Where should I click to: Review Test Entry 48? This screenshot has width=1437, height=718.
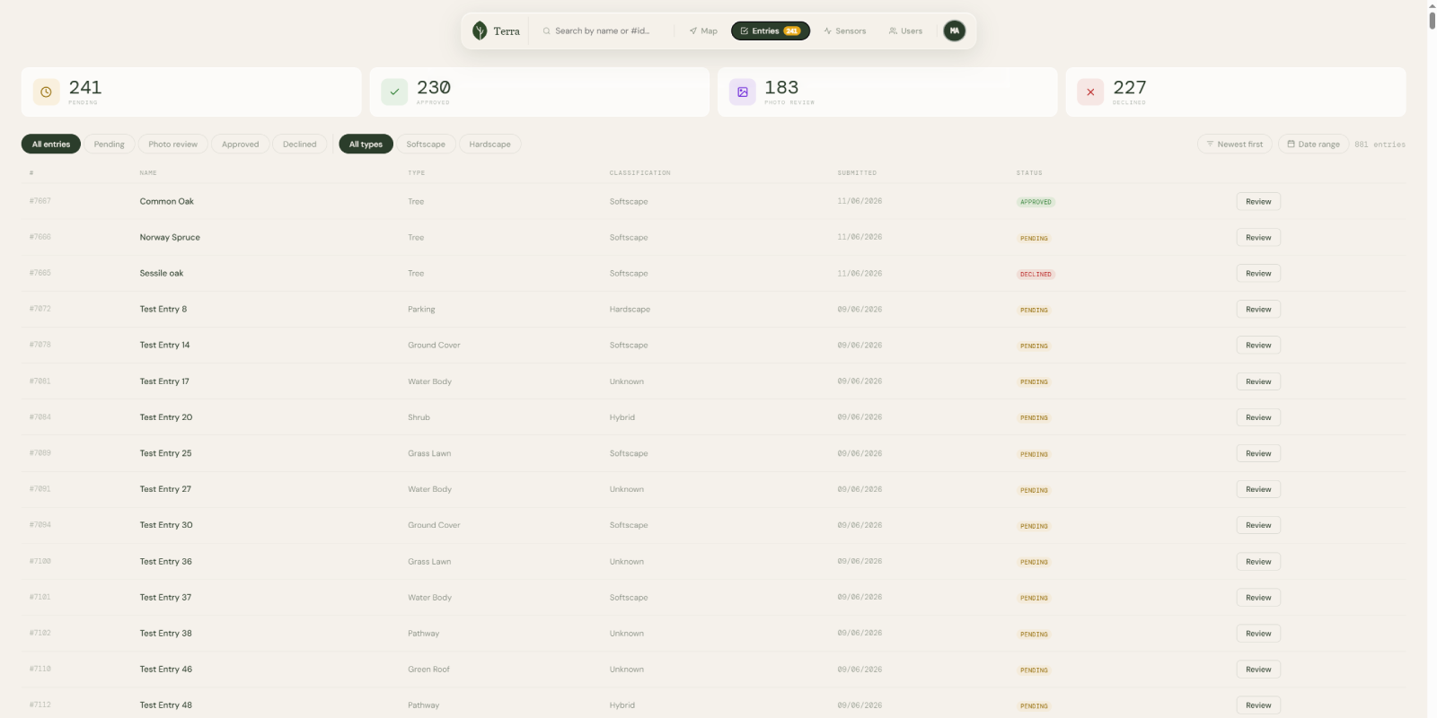pyautogui.click(x=1258, y=705)
